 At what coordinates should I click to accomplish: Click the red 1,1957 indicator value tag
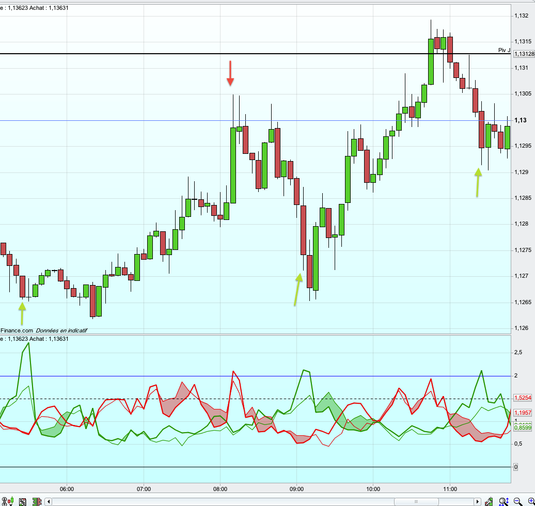coord(523,413)
